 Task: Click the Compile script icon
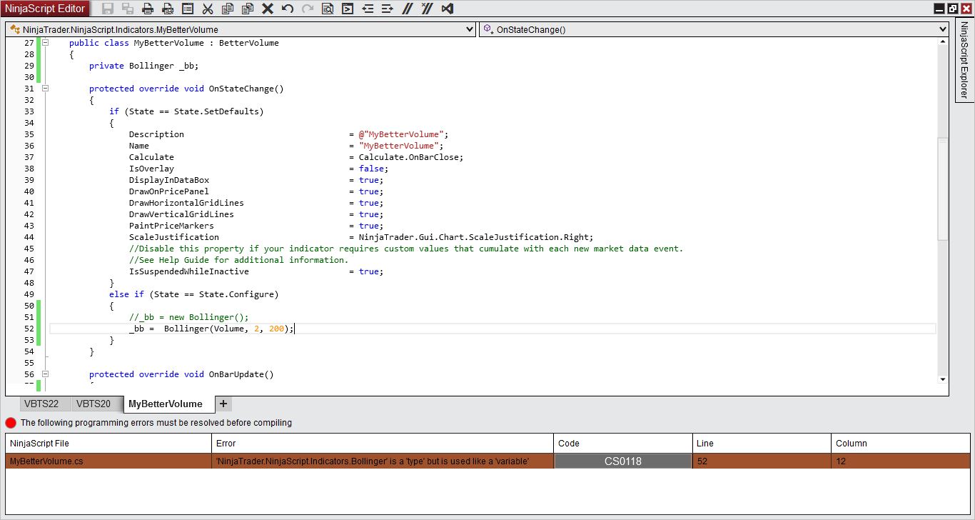pyautogui.click(x=348, y=9)
